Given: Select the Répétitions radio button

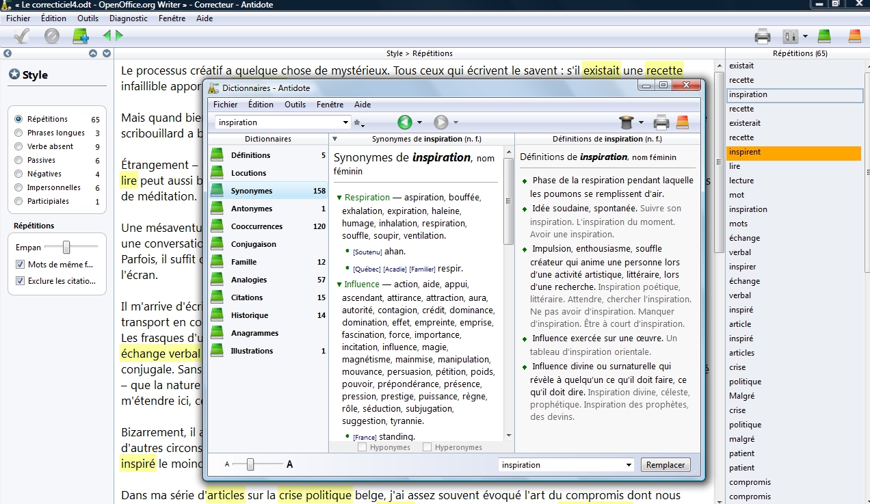Looking at the screenshot, I should pyautogui.click(x=18, y=119).
